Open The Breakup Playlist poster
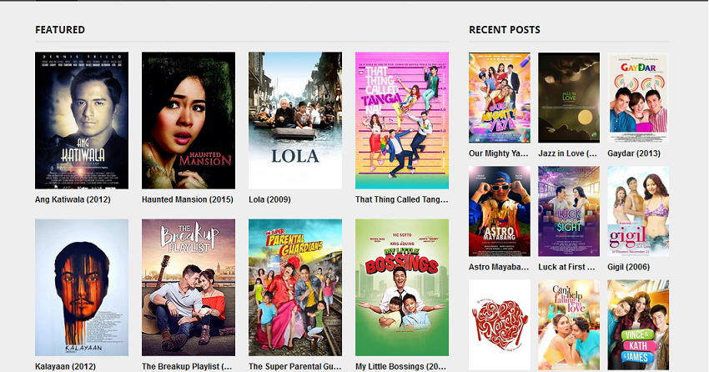The width and height of the screenshot is (709, 372). pyautogui.click(x=189, y=288)
